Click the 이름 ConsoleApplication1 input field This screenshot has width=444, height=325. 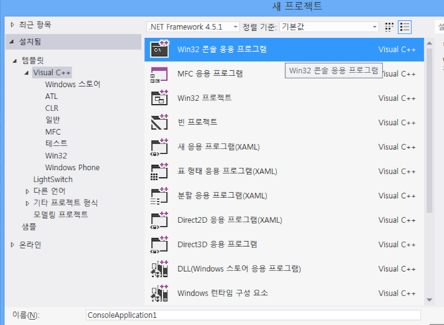(x=253, y=315)
